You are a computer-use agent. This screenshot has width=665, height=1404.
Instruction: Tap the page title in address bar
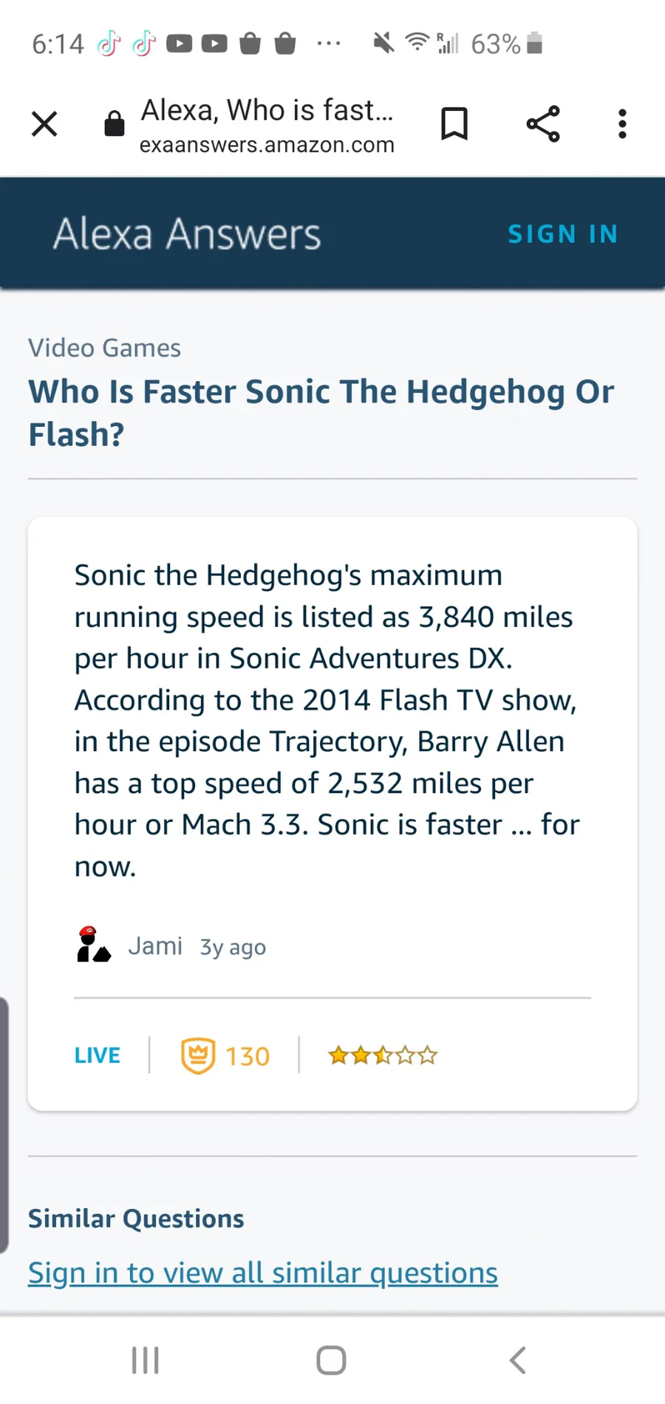click(267, 111)
